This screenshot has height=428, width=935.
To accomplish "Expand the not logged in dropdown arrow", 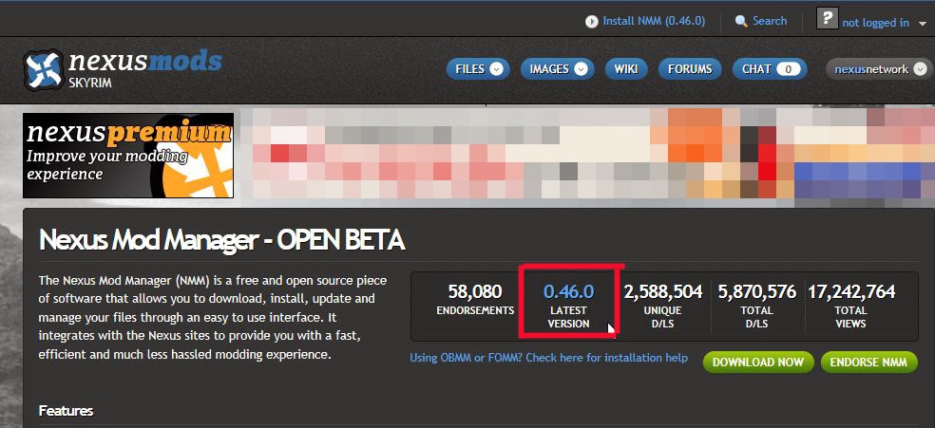I will (x=923, y=24).
